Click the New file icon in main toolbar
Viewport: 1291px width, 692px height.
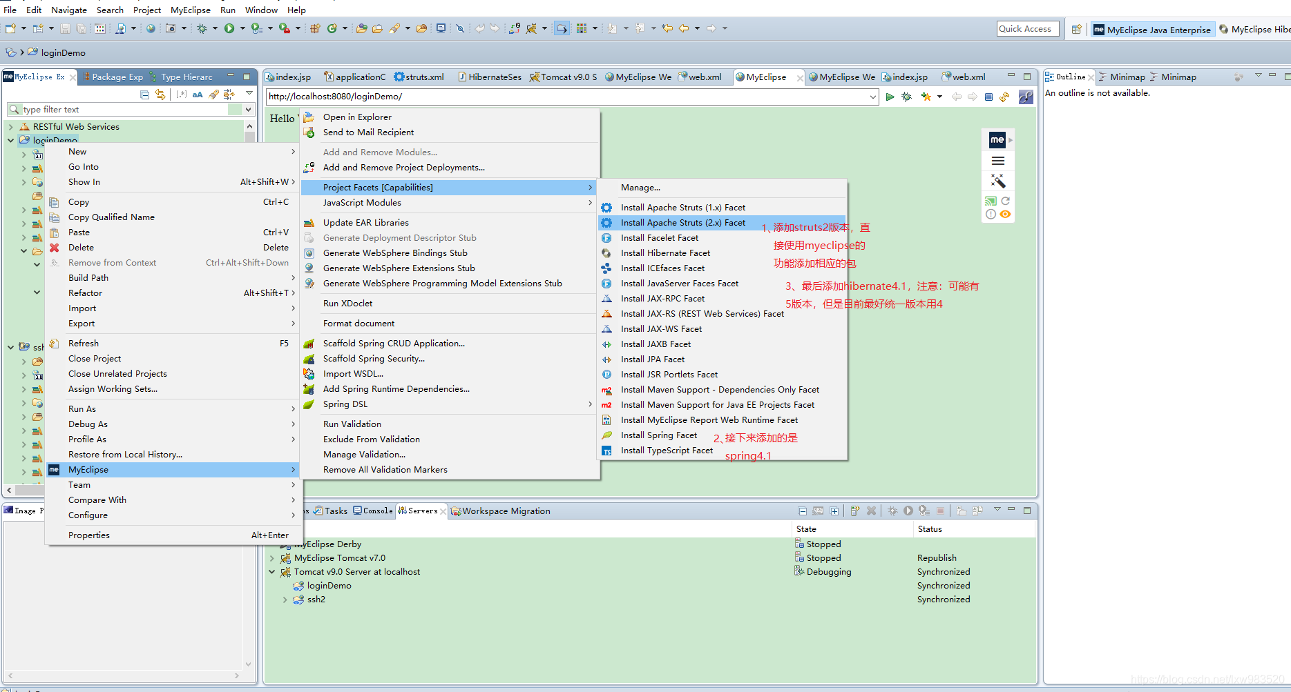click(10, 28)
